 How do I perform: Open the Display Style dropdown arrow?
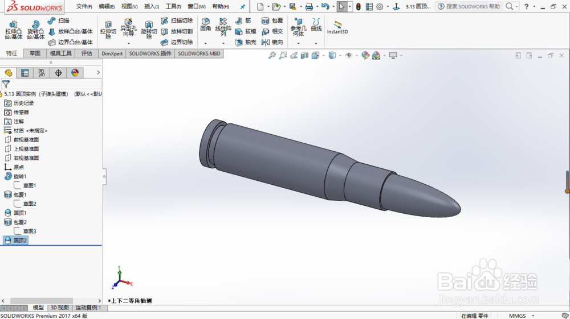point(340,56)
